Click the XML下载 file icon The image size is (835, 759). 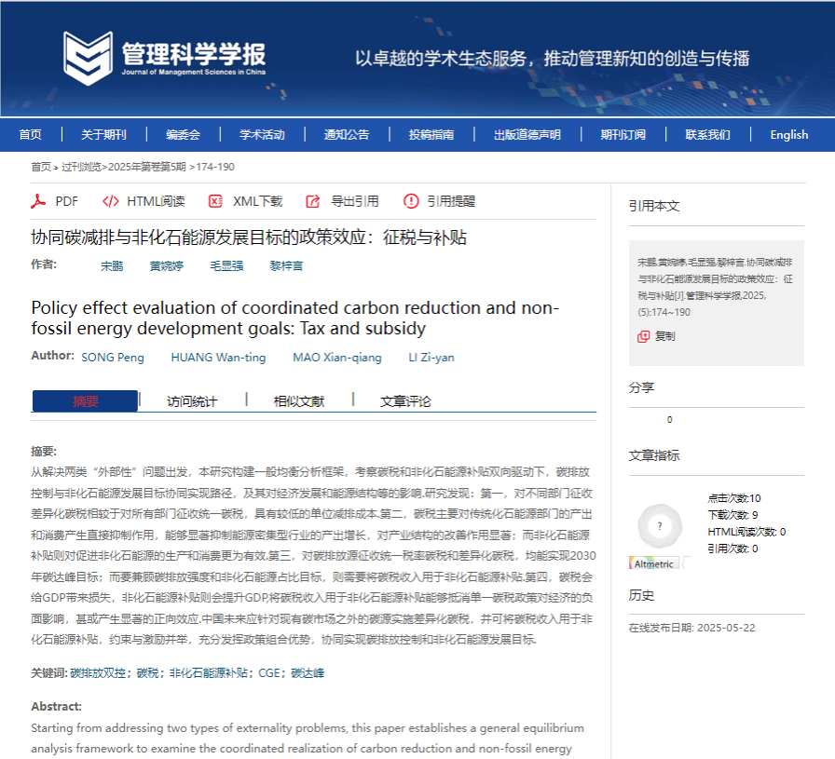[x=215, y=201]
